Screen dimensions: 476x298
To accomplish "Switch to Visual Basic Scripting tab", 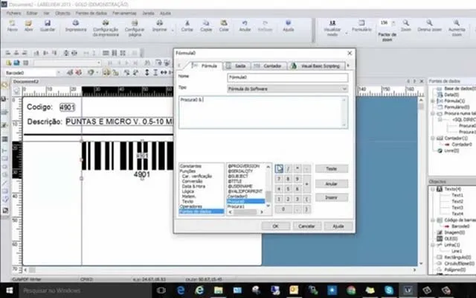I will 317,66.
